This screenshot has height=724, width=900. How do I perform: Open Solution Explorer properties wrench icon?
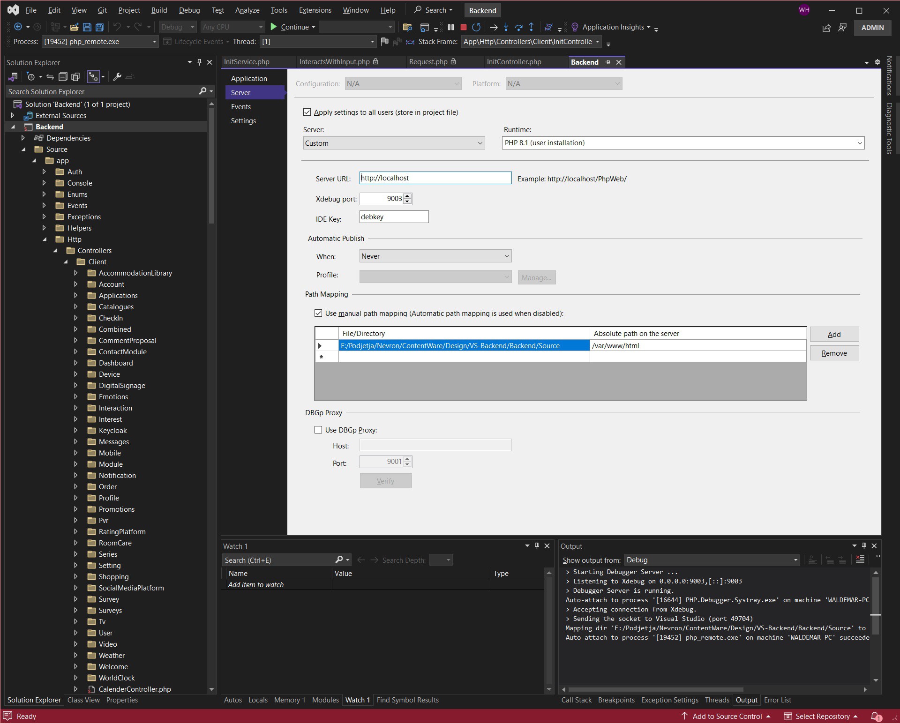pos(117,77)
